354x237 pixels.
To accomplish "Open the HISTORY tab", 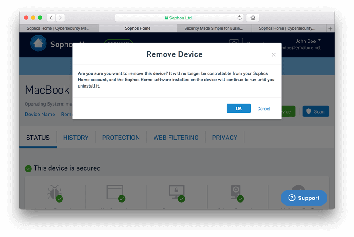I will [x=76, y=138].
